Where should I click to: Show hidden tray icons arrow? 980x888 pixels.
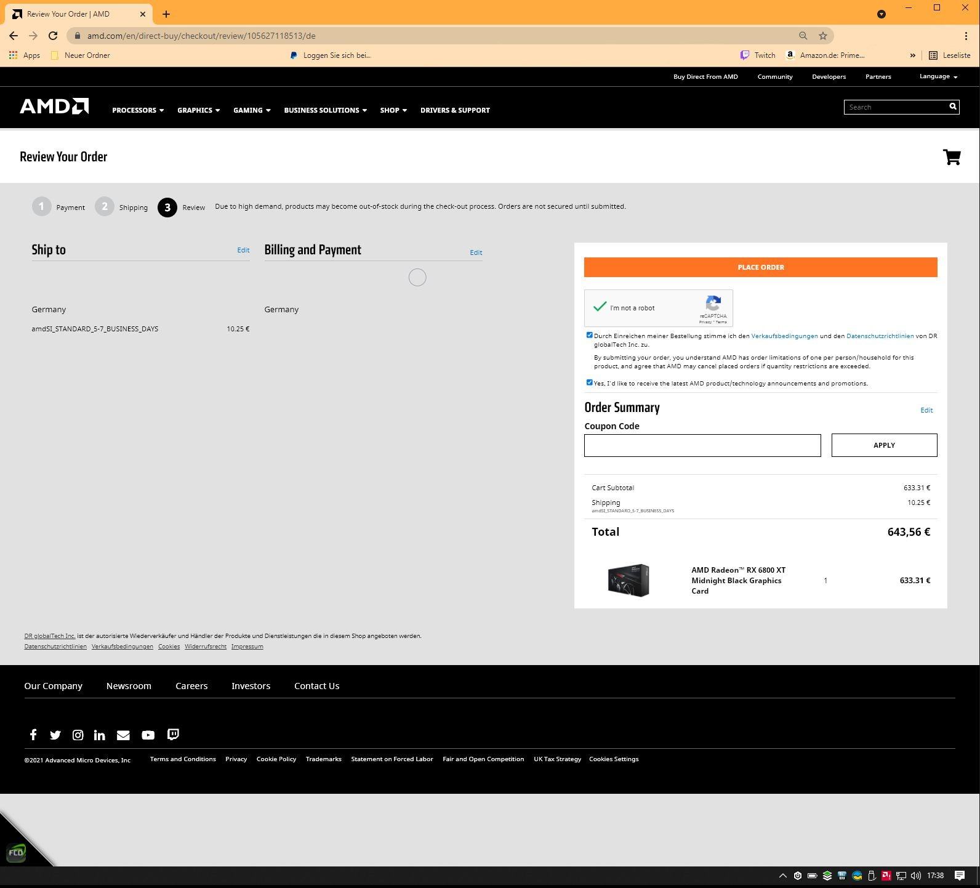(783, 876)
